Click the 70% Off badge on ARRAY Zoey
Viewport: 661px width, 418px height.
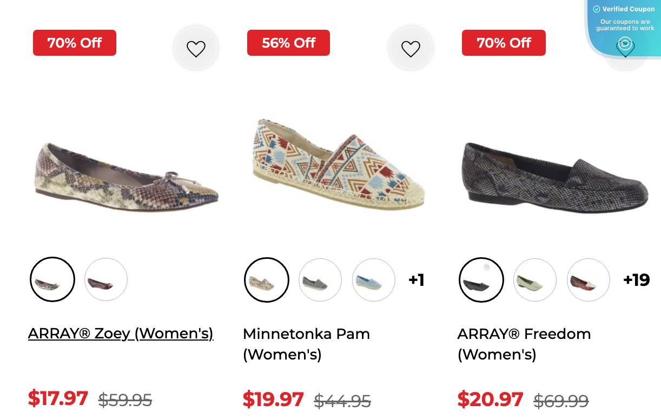coord(74,43)
